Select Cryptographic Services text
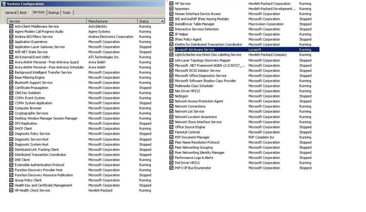The width and height of the screenshot is (366, 212). point(31,113)
